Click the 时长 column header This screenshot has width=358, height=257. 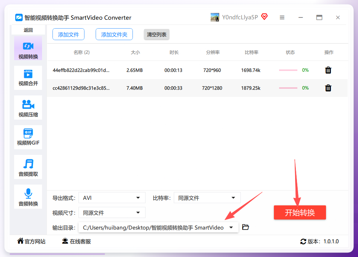174,52
